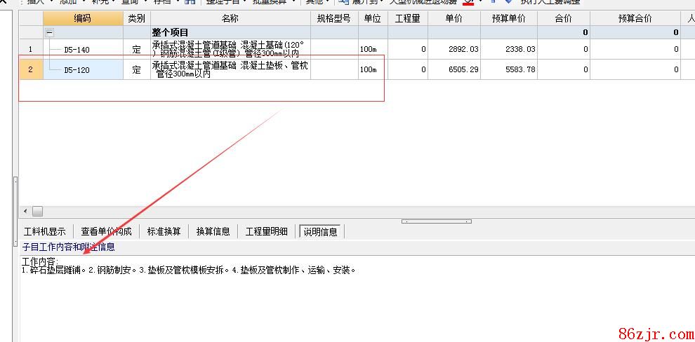Viewport: 695px width, 342px height.
Task: Click the horizontal scrollbar thumb
Action: point(37,211)
